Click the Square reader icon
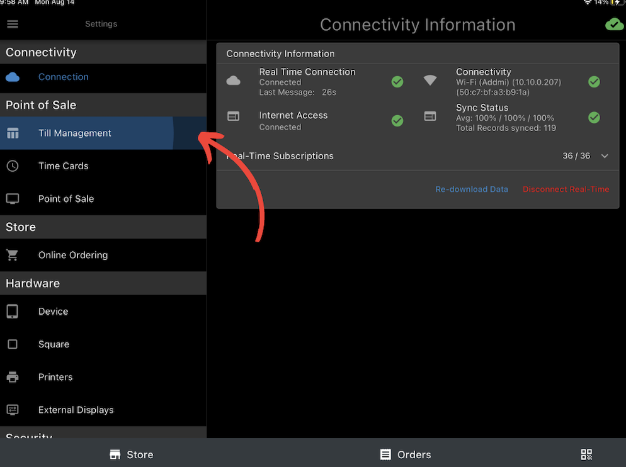 click(13, 344)
